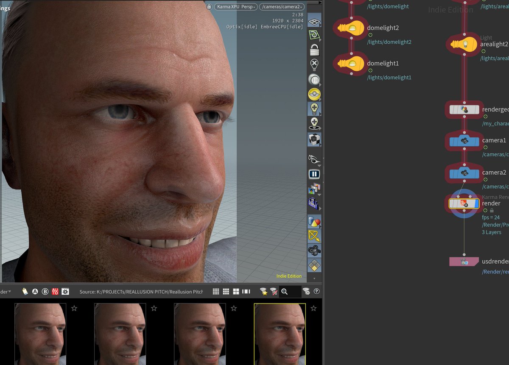The image size is (509, 365).
Task: Switch gallery to filmstrip view layout
Action: click(246, 292)
